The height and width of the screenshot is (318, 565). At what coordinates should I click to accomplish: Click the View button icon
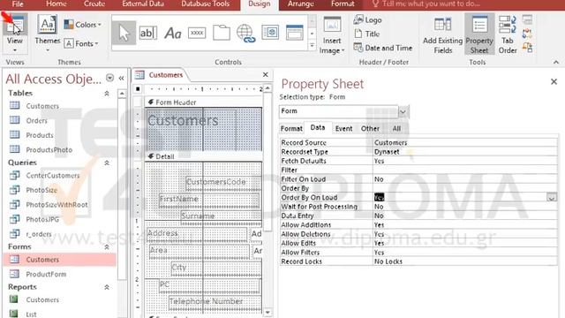(x=15, y=25)
